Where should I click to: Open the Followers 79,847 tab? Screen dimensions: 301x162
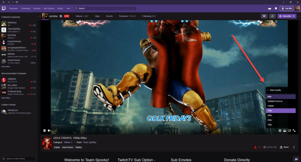coord(127,16)
